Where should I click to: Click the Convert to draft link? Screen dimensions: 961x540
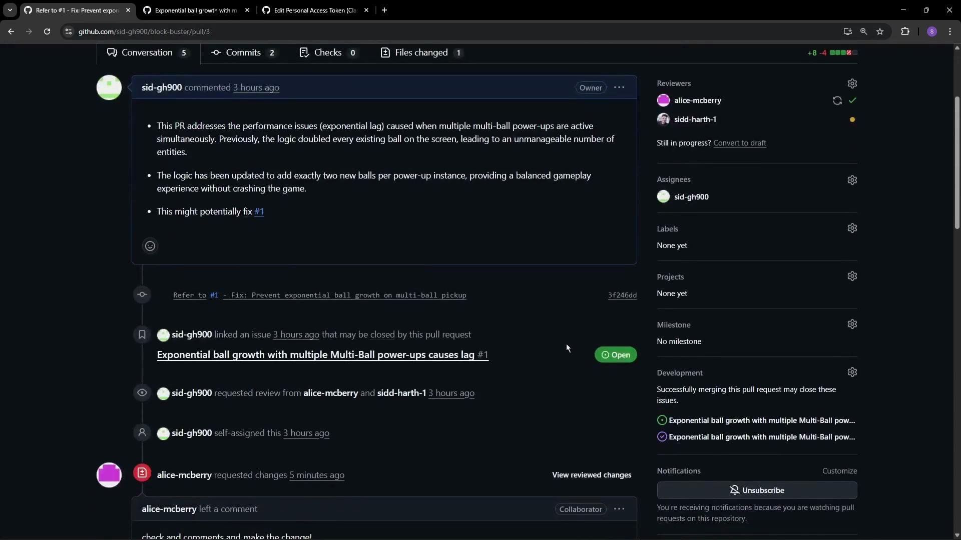740,143
